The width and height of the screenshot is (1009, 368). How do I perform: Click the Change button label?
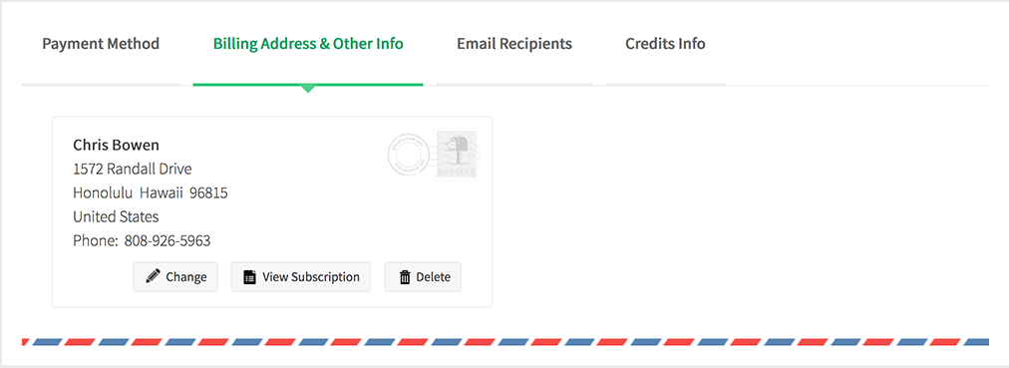tap(186, 277)
